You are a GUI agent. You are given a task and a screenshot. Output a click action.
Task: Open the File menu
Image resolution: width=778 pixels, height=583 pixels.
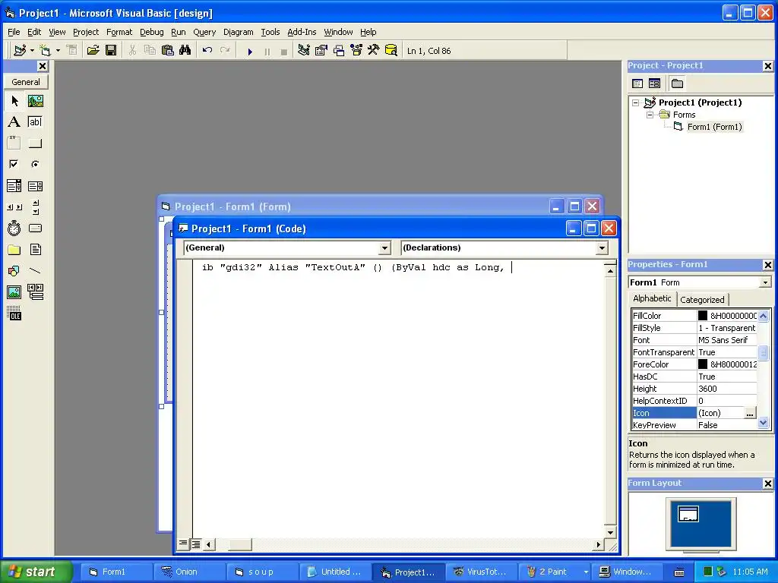[14, 32]
